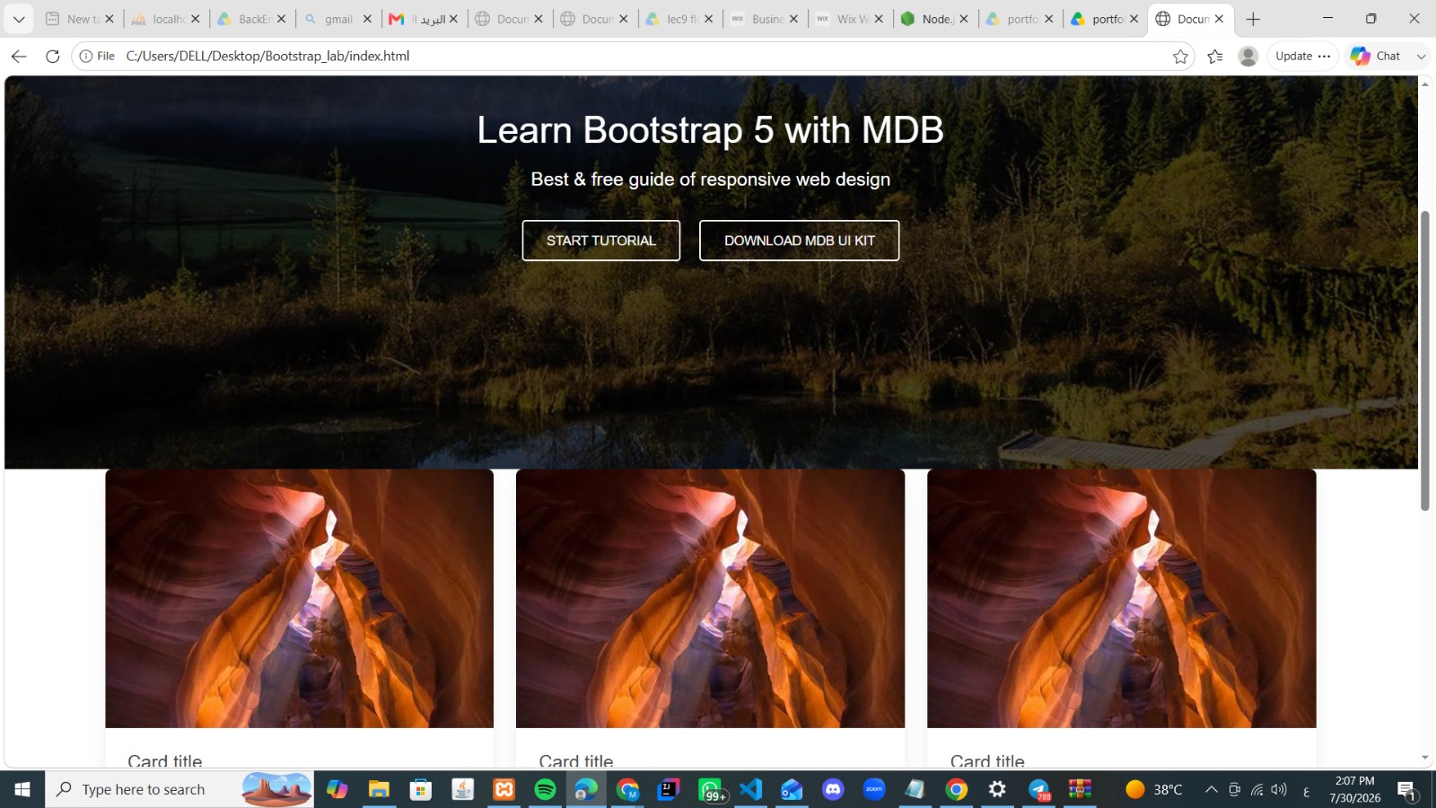Viewport: 1436px width, 808px height.
Task: Click the scrollbar up arrow
Action: tap(1425, 83)
